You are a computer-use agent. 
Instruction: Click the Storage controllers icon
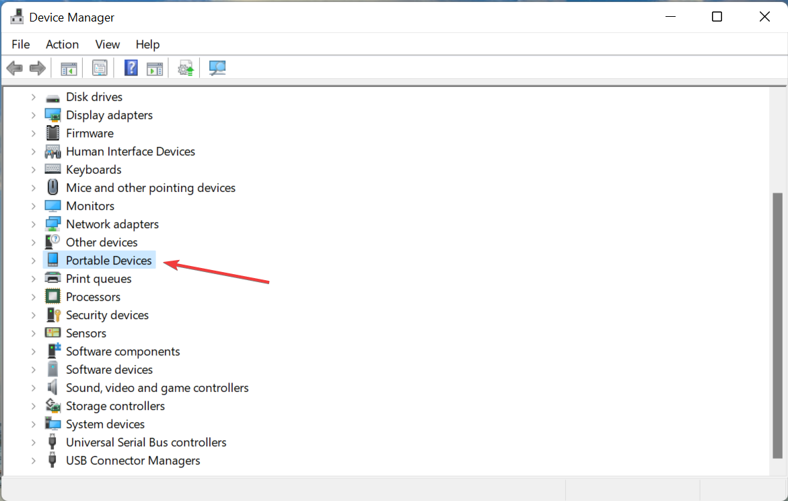(x=52, y=405)
